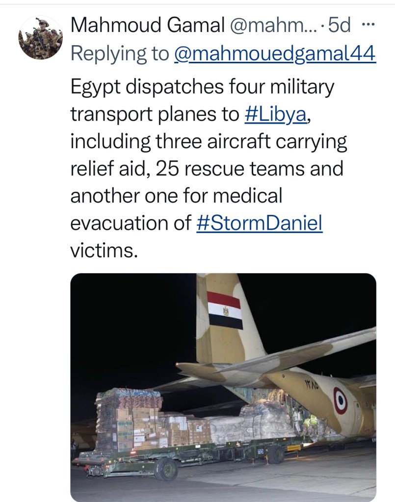Click the Egyptian flag on the aircraft tail
Viewport: 395px width, 502px height.
tap(225, 310)
